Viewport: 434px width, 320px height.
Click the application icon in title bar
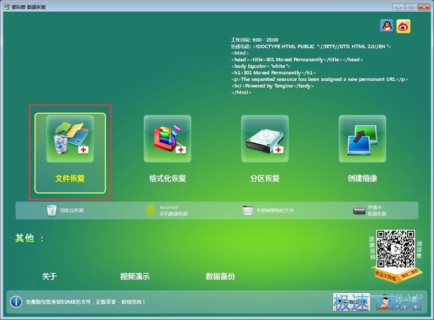point(6,7)
